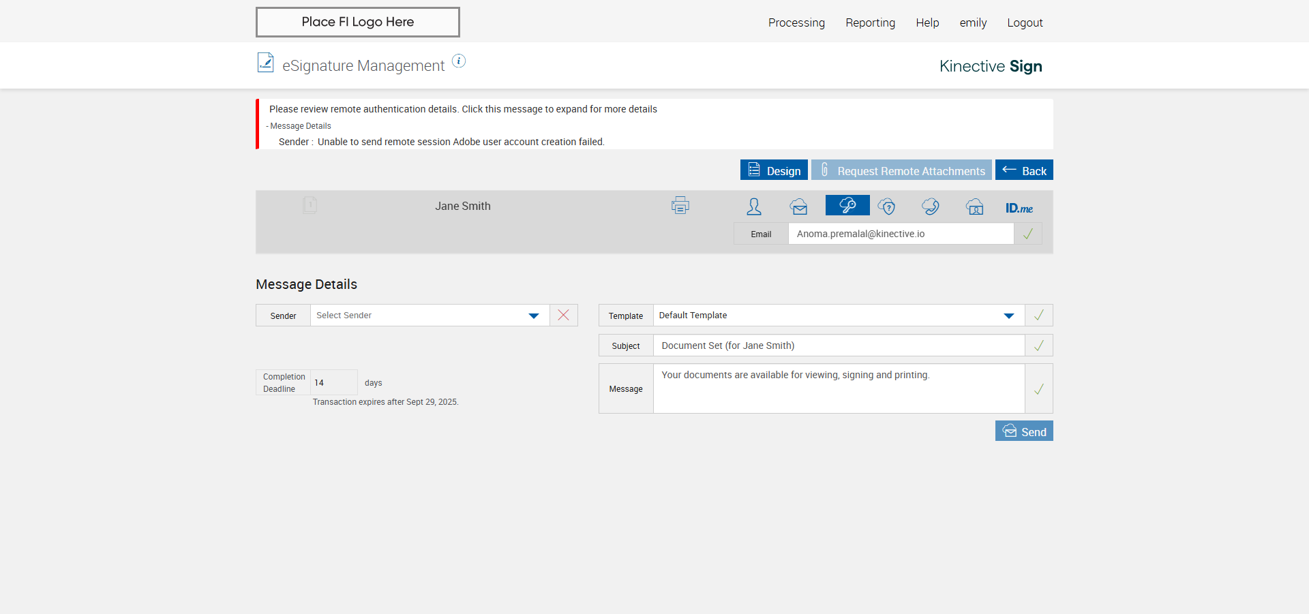The width and height of the screenshot is (1309, 614).
Task: Click into the Subject text field
Action: tap(839, 346)
